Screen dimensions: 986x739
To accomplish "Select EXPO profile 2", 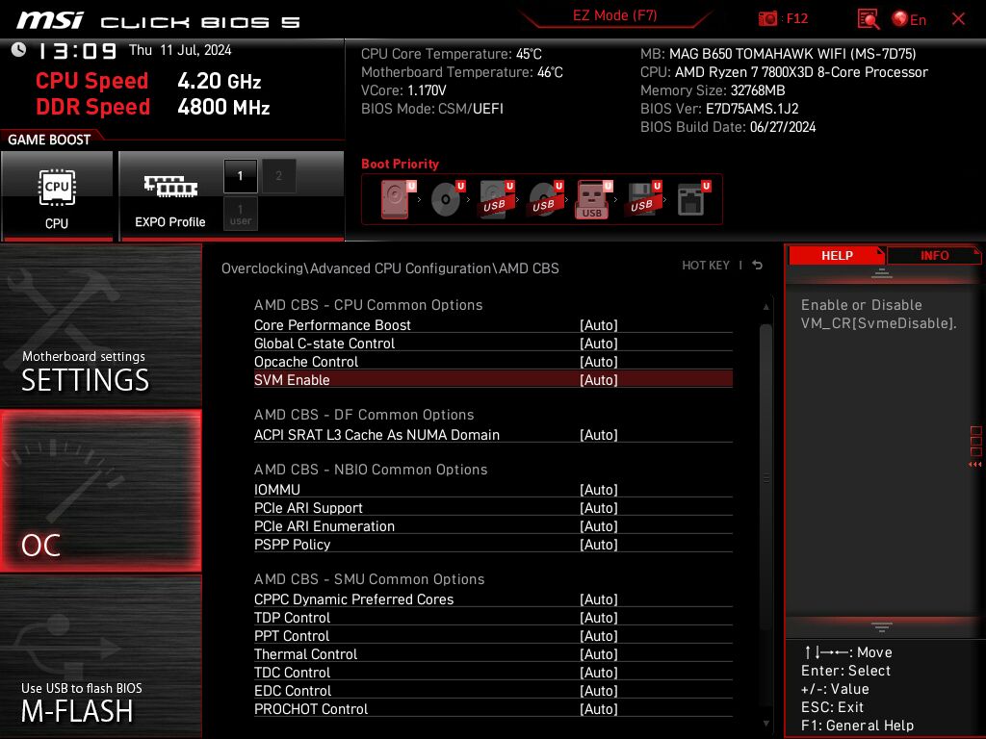I will tap(278, 176).
